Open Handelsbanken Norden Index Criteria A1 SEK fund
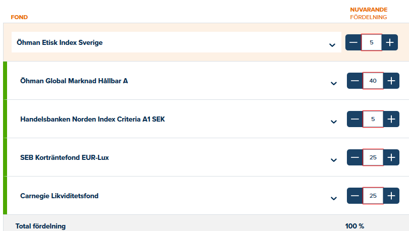Viewport: 409px width, 231px height. click(92, 120)
